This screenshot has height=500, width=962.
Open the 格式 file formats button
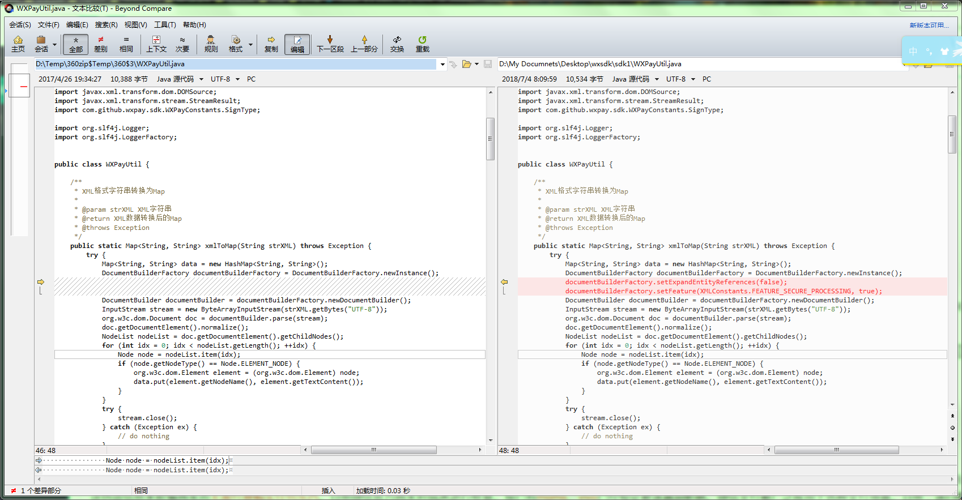[236, 44]
